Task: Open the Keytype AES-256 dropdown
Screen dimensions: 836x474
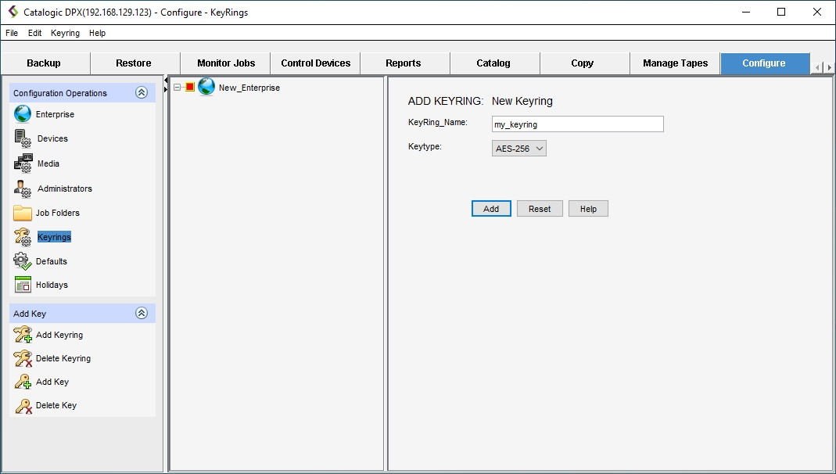Action: click(x=519, y=149)
